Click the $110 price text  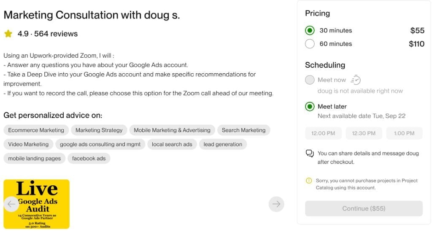coord(416,44)
